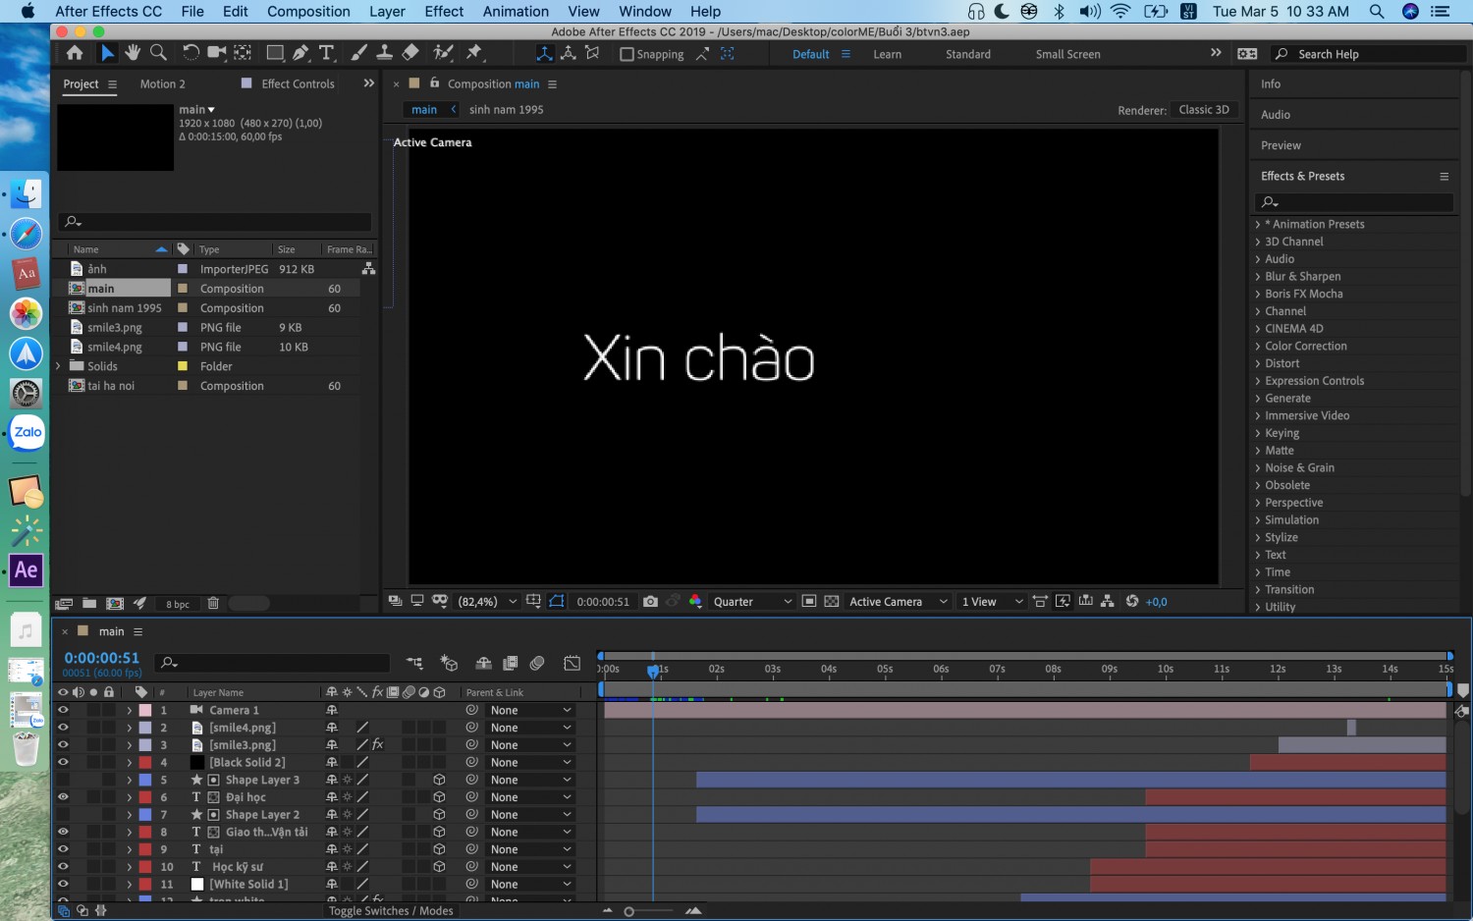Select the Horizontal Type tool
This screenshot has height=921, width=1473.
coord(327,53)
